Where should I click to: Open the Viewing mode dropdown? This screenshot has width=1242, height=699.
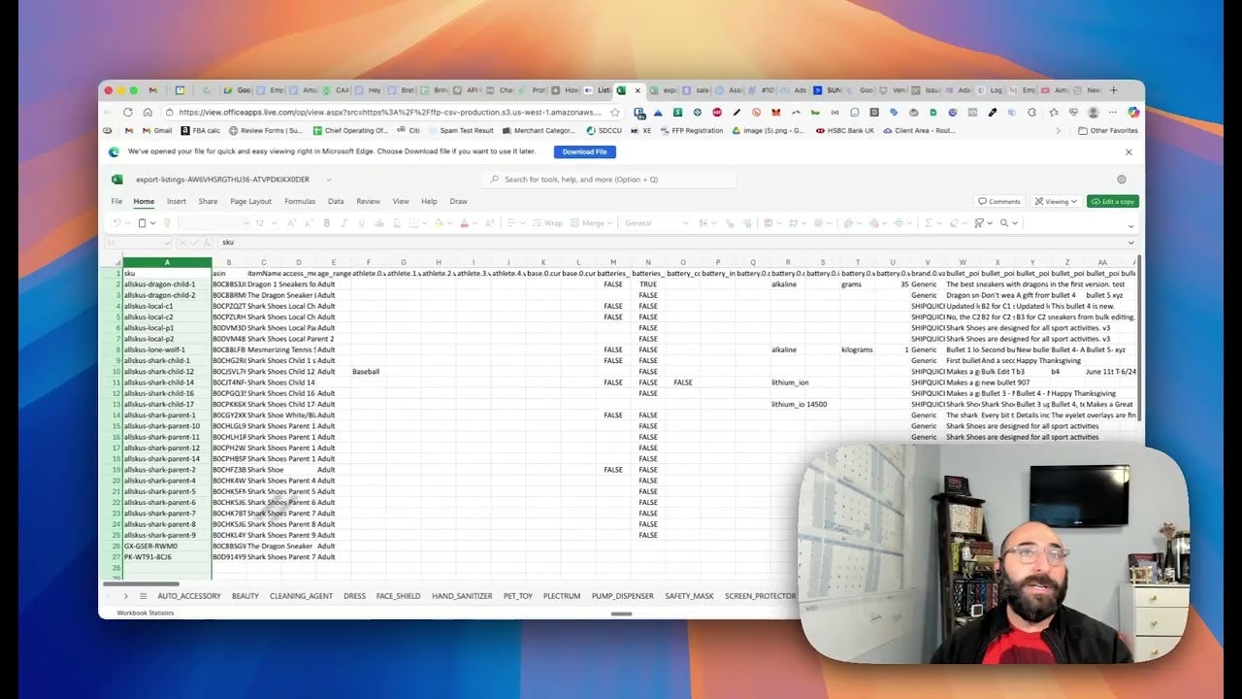coord(1057,202)
